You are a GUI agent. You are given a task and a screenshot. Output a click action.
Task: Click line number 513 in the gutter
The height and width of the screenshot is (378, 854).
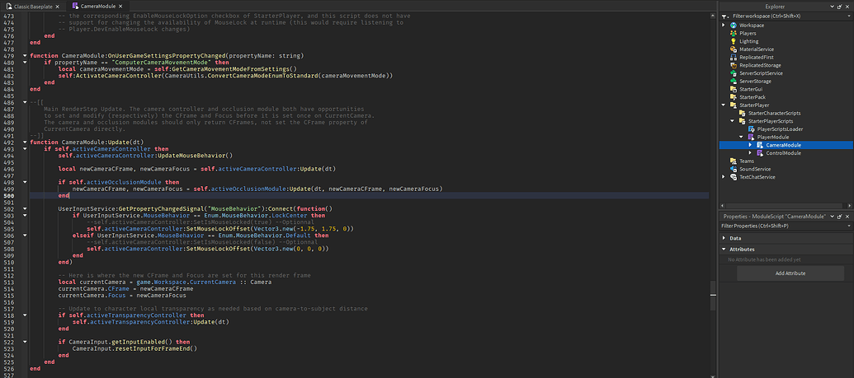[x=7, y=282]
